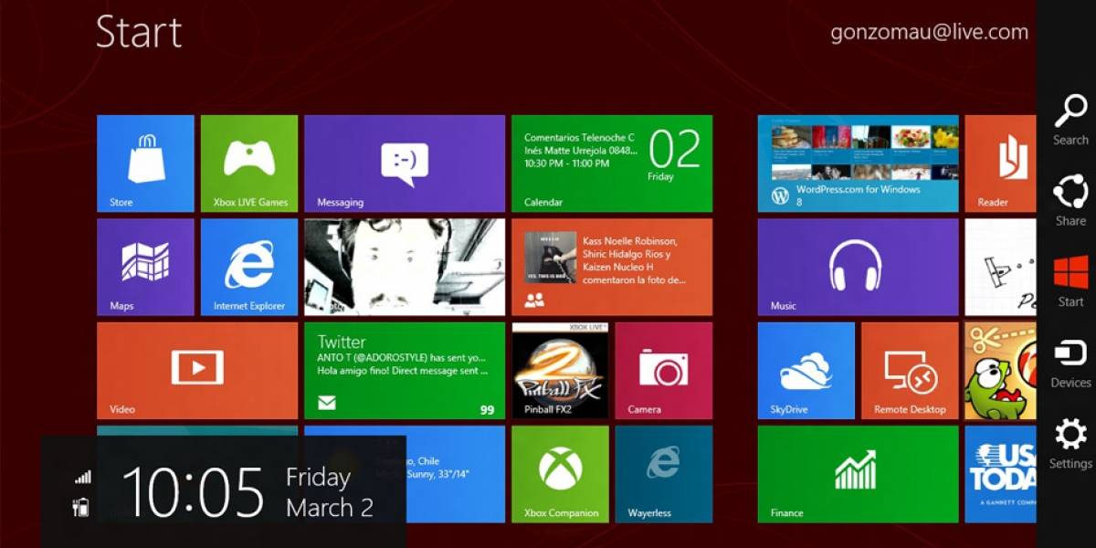Click the Start heading text
Screen dimensions: 1096x548
[139, 32]
